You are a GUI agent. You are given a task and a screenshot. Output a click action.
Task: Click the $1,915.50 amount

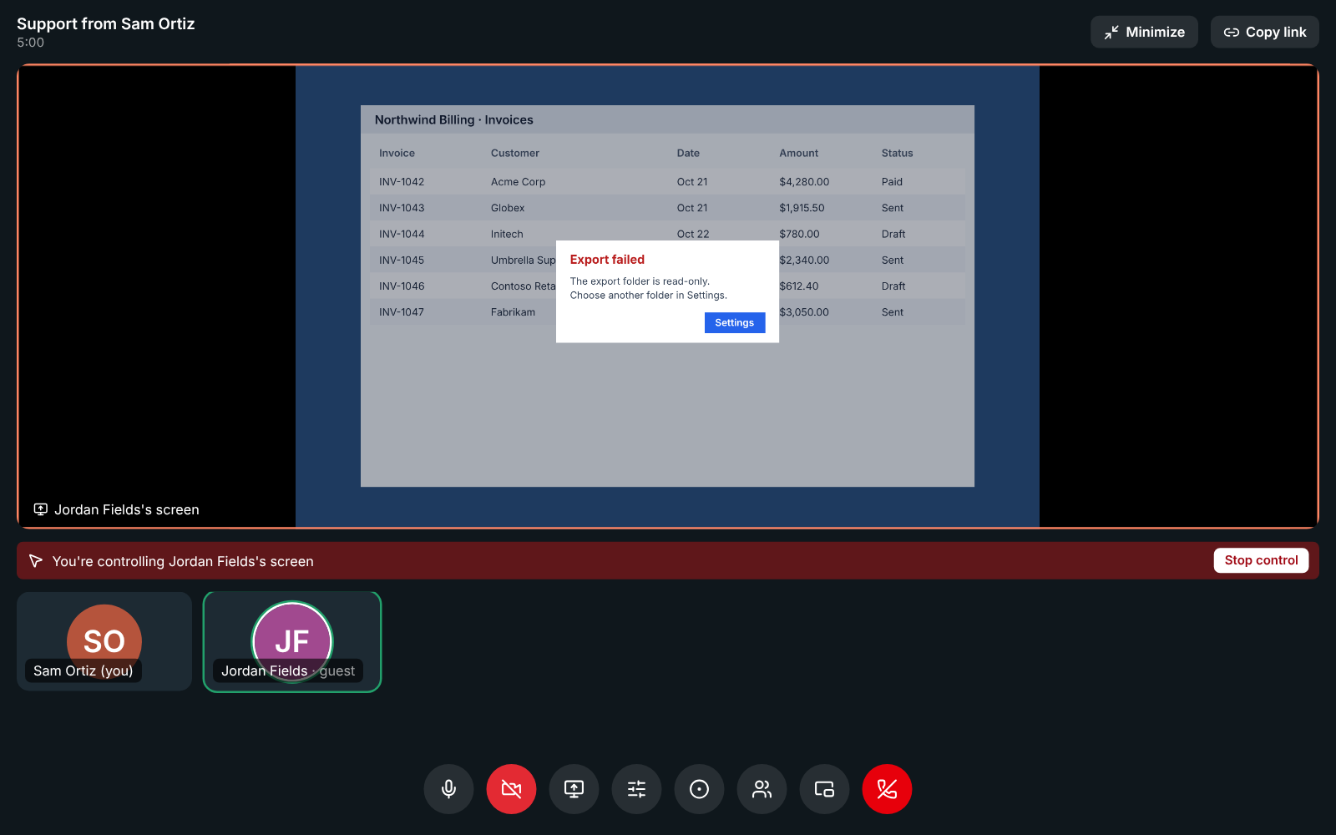click(x=802, y=208)
